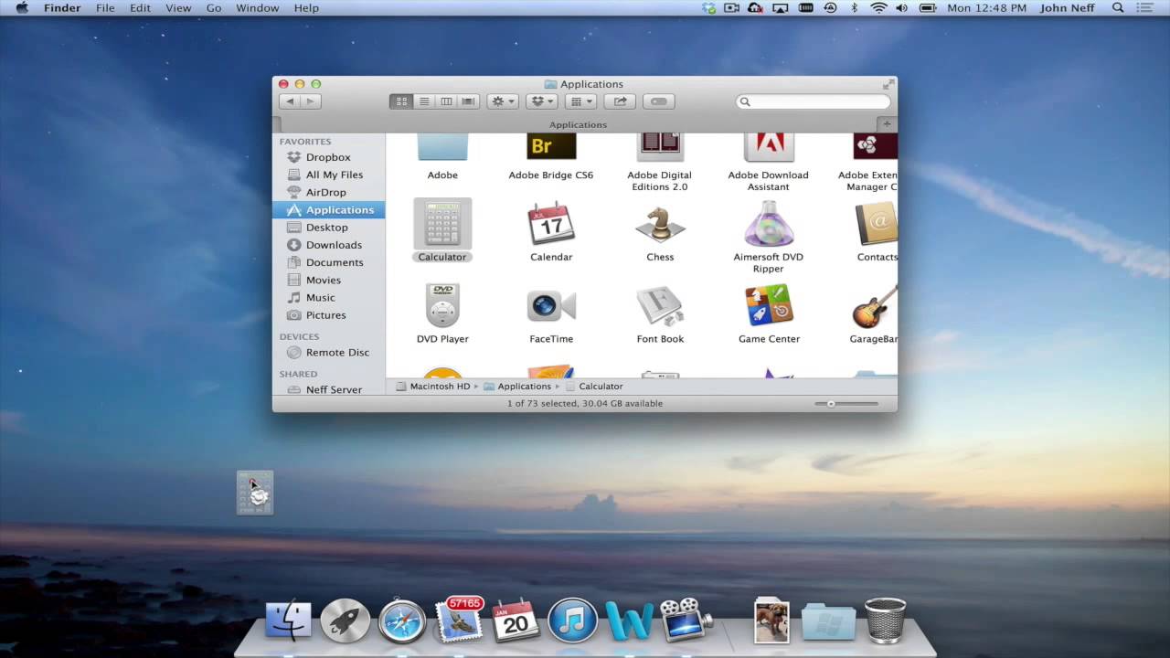
Task: Select Aimersoft DVD Ripper icon
Action: coord(769,224)
